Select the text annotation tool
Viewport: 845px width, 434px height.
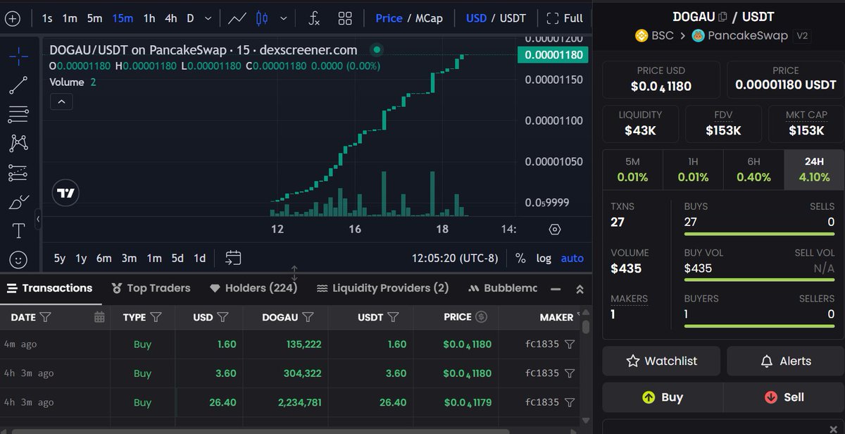pos(18,230)
